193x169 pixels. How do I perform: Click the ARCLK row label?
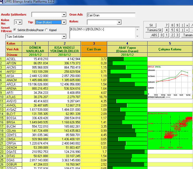coord(14,84)
